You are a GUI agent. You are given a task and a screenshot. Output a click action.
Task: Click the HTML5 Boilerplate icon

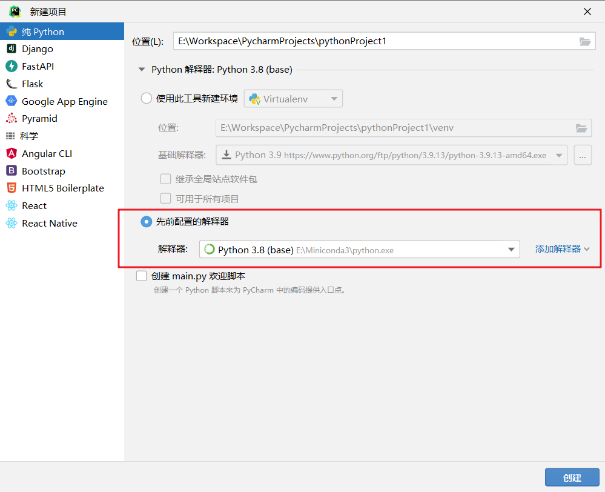(12, 188)
